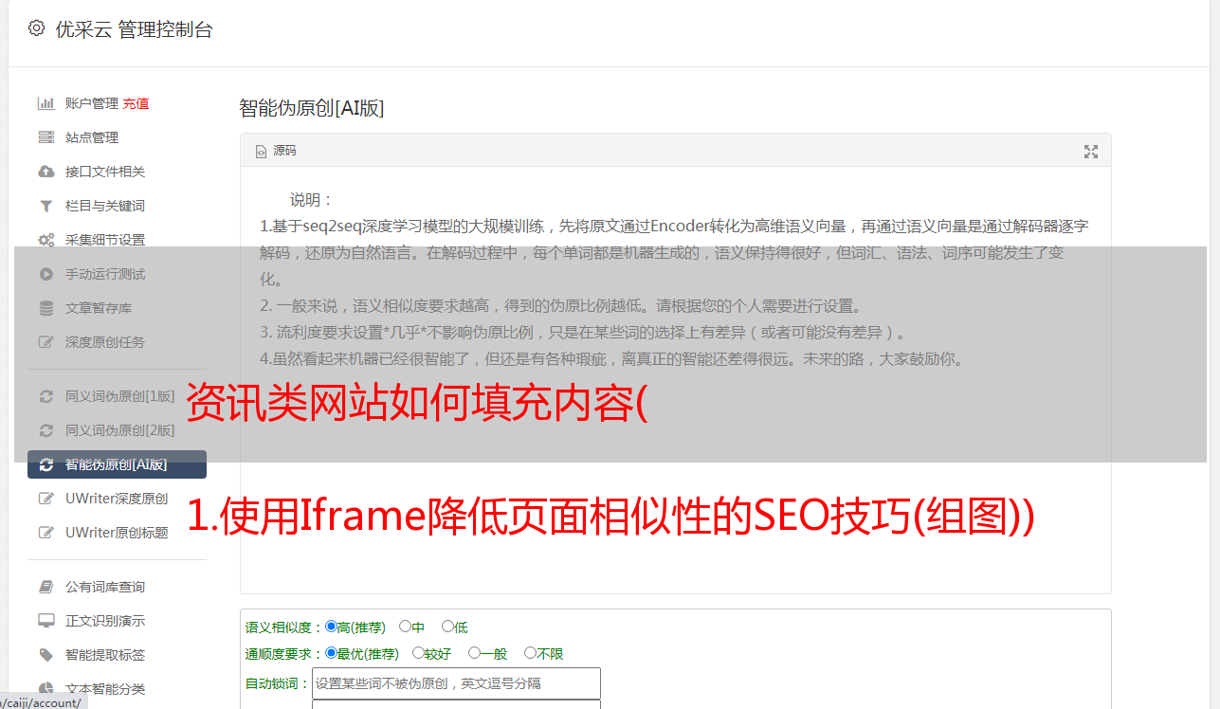Choose 较好 for 通顺度要求
The height and width of the screenshot is (709, 1220).
pyautogui.click(x=418, y=653)
